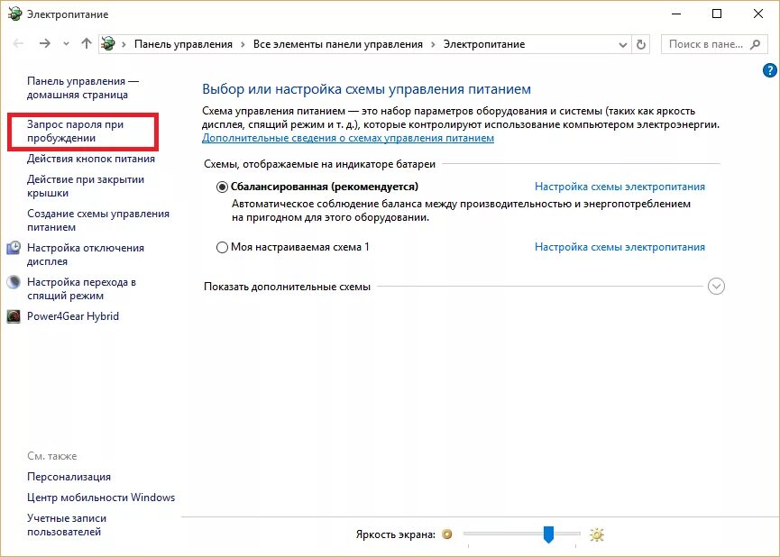Click the power options icon in address bar
This screenshot has width=780, height=557.
tap(108, 44)
